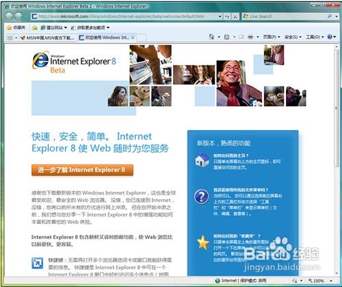Click 进一步了解 Internet Explorer 8 button

[82, 170]
